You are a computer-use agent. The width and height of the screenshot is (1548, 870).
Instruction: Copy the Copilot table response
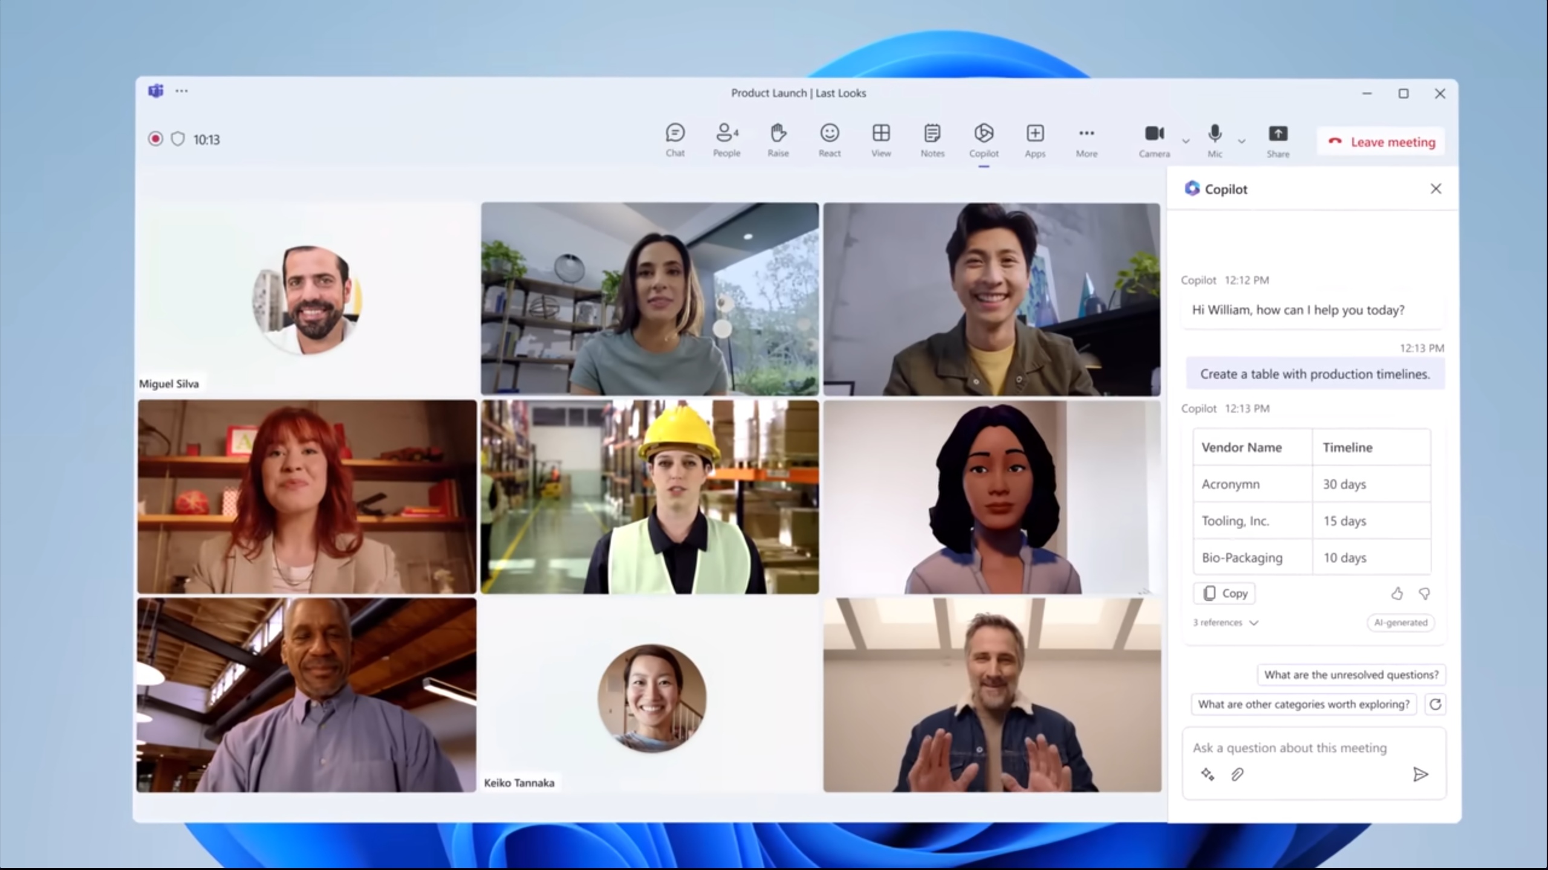(1224, 593)
